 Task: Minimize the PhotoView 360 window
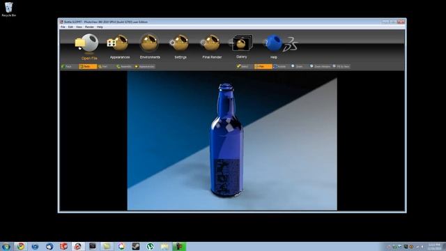tap(385, 22)
